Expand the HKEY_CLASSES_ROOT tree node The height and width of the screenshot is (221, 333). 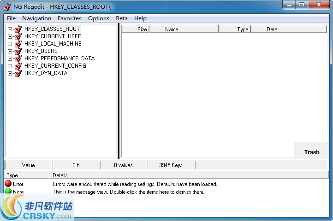point(10,29)
